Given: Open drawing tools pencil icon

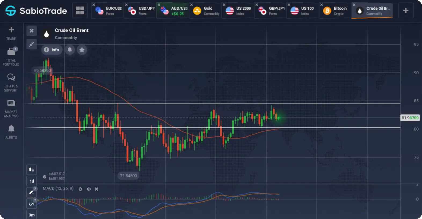Looking at the screenshot, I should [x=31, y=192].
